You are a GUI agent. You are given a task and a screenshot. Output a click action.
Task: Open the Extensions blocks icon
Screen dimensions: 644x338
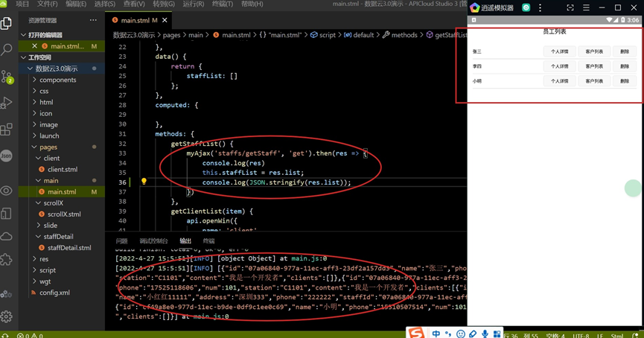point(6,130)
